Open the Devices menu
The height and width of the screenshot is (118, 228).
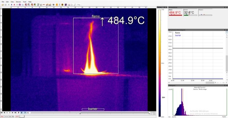tap(18, 2)
